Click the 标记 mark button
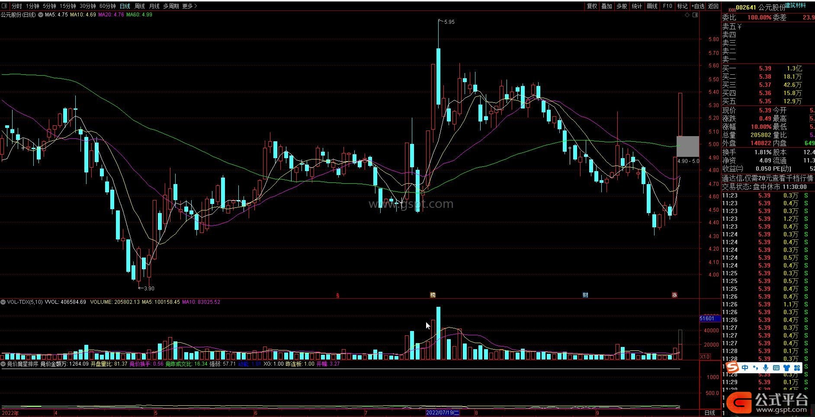Viewport: 815px width, 417px height. click(x=682, y=6)
